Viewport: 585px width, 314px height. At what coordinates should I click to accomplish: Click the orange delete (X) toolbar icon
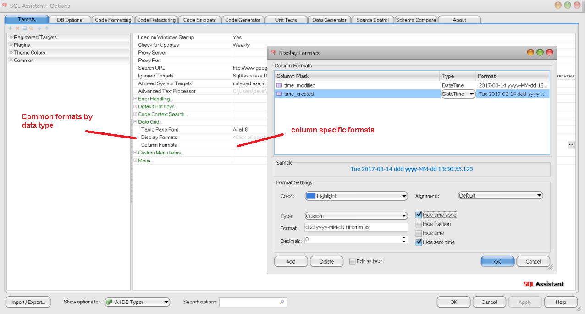(17, 28)
